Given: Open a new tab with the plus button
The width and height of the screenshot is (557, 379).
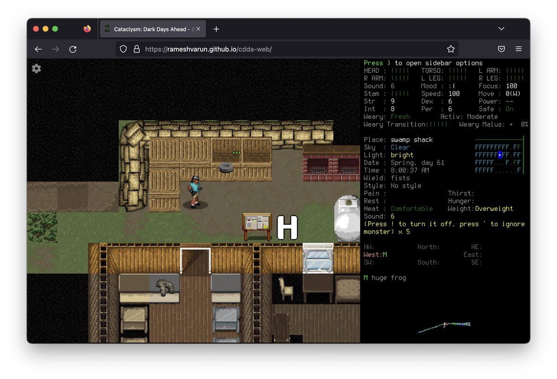Looking at the screenshot, I should click(216, 29).
